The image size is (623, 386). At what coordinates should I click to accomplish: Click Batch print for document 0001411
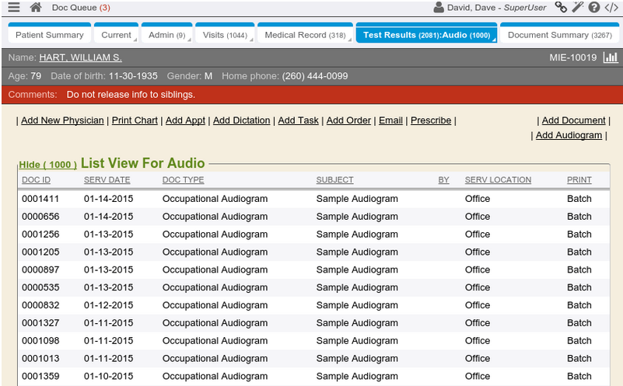tap(579, 199)
